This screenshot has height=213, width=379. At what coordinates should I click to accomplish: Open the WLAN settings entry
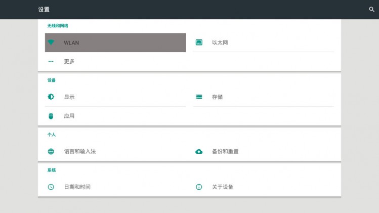pos(115,42)
